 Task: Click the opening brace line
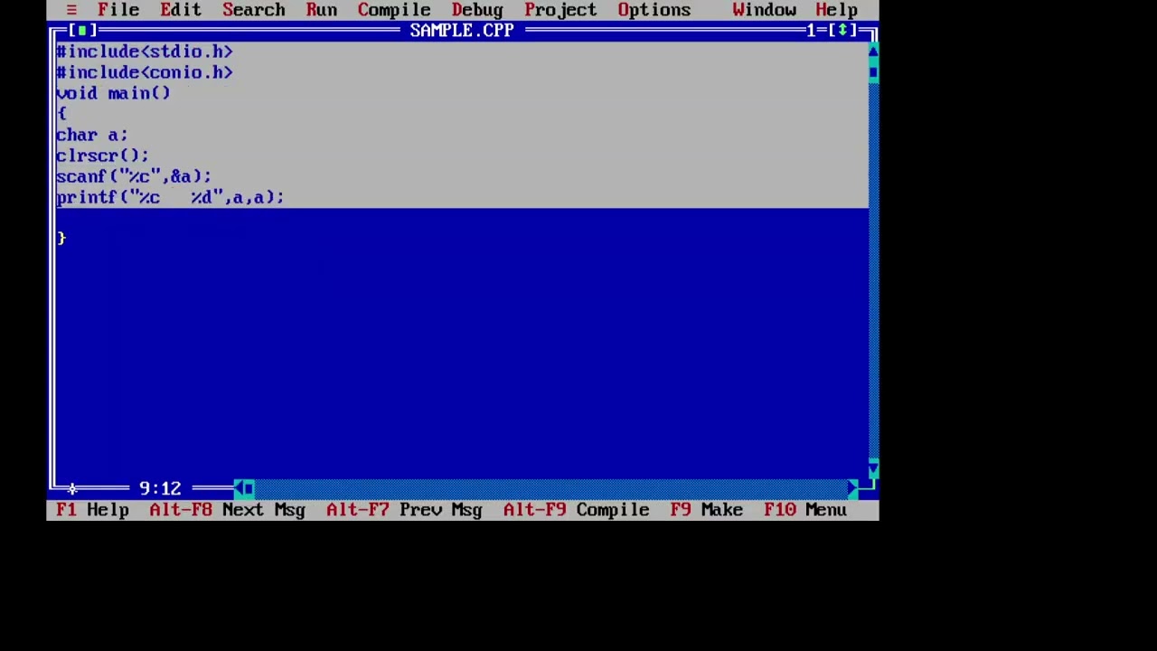coord(61,114)
